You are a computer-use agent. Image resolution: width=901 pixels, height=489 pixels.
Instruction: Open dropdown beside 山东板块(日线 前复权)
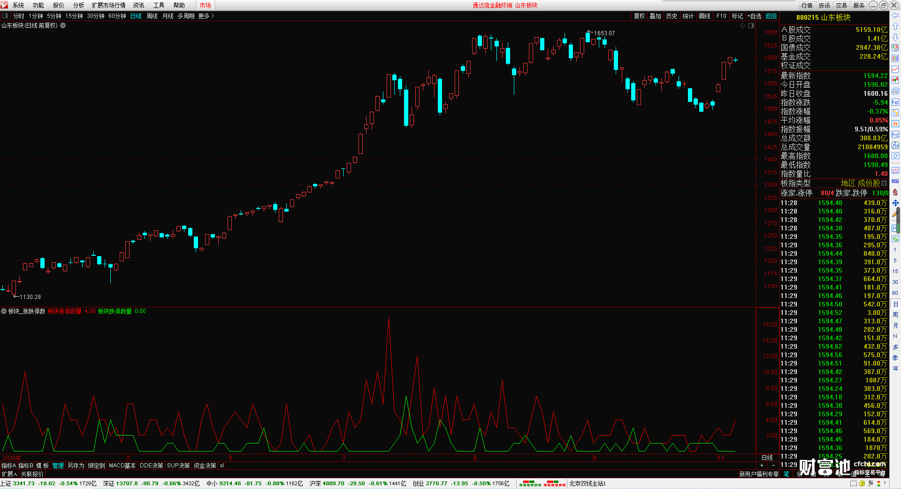point(63,26)
